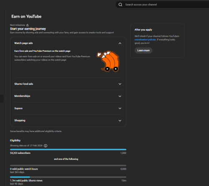Expand the Shorts Feed ads section
This screenshot has height=186, width=209.
[x=120, y=84]
